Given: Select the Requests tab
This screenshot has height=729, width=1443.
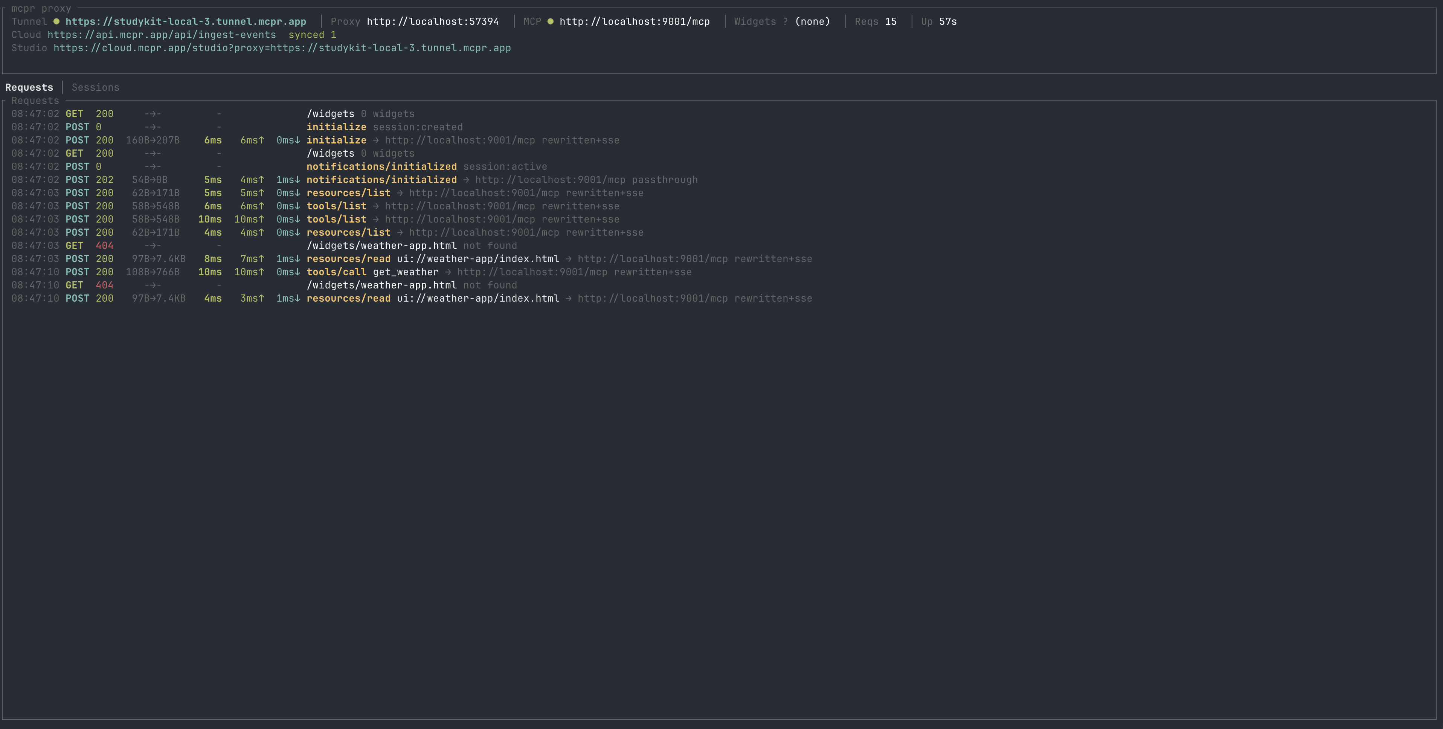Looking at the screenshot, I should click(x=29, y=87).
